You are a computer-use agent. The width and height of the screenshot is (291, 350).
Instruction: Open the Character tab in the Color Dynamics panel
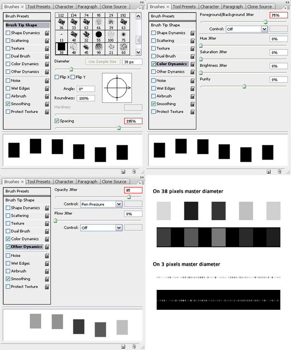pyautogui.click(x=210, y=7)
